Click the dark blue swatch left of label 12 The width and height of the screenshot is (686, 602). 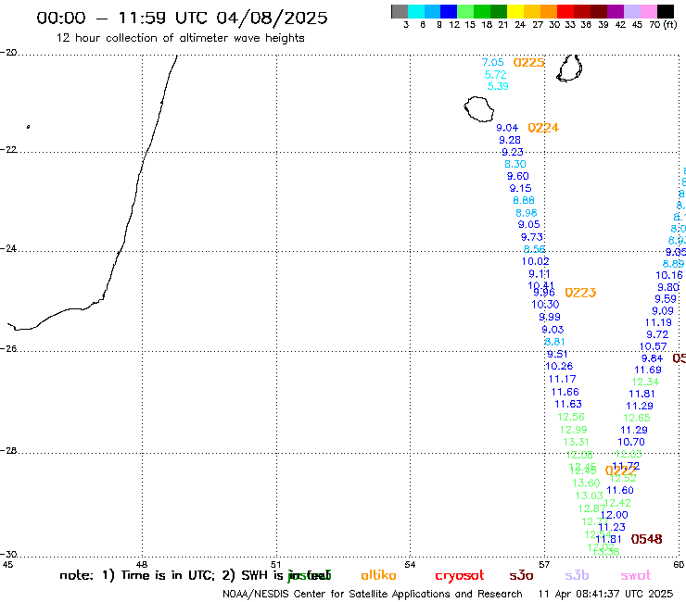[x=449, y=11]
